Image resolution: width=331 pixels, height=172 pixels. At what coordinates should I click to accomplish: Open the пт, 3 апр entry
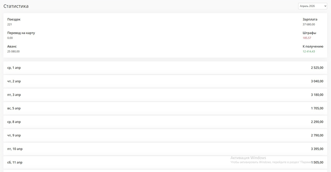(165, 95)
